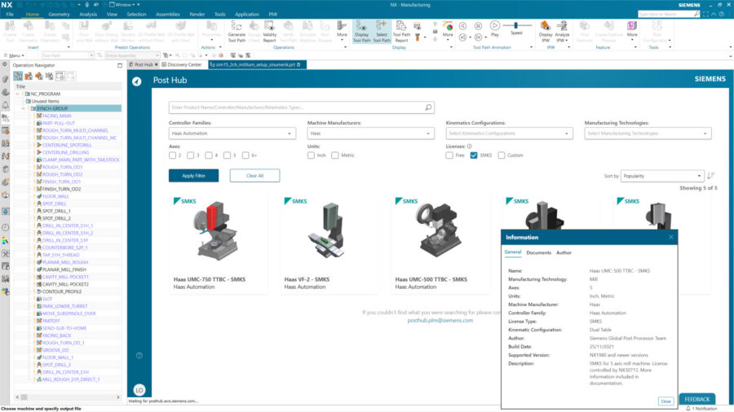Click the sort order icon beside Popularity
Image resolution: width=734 pixels, height=412 pixels.
coord(711,176)
